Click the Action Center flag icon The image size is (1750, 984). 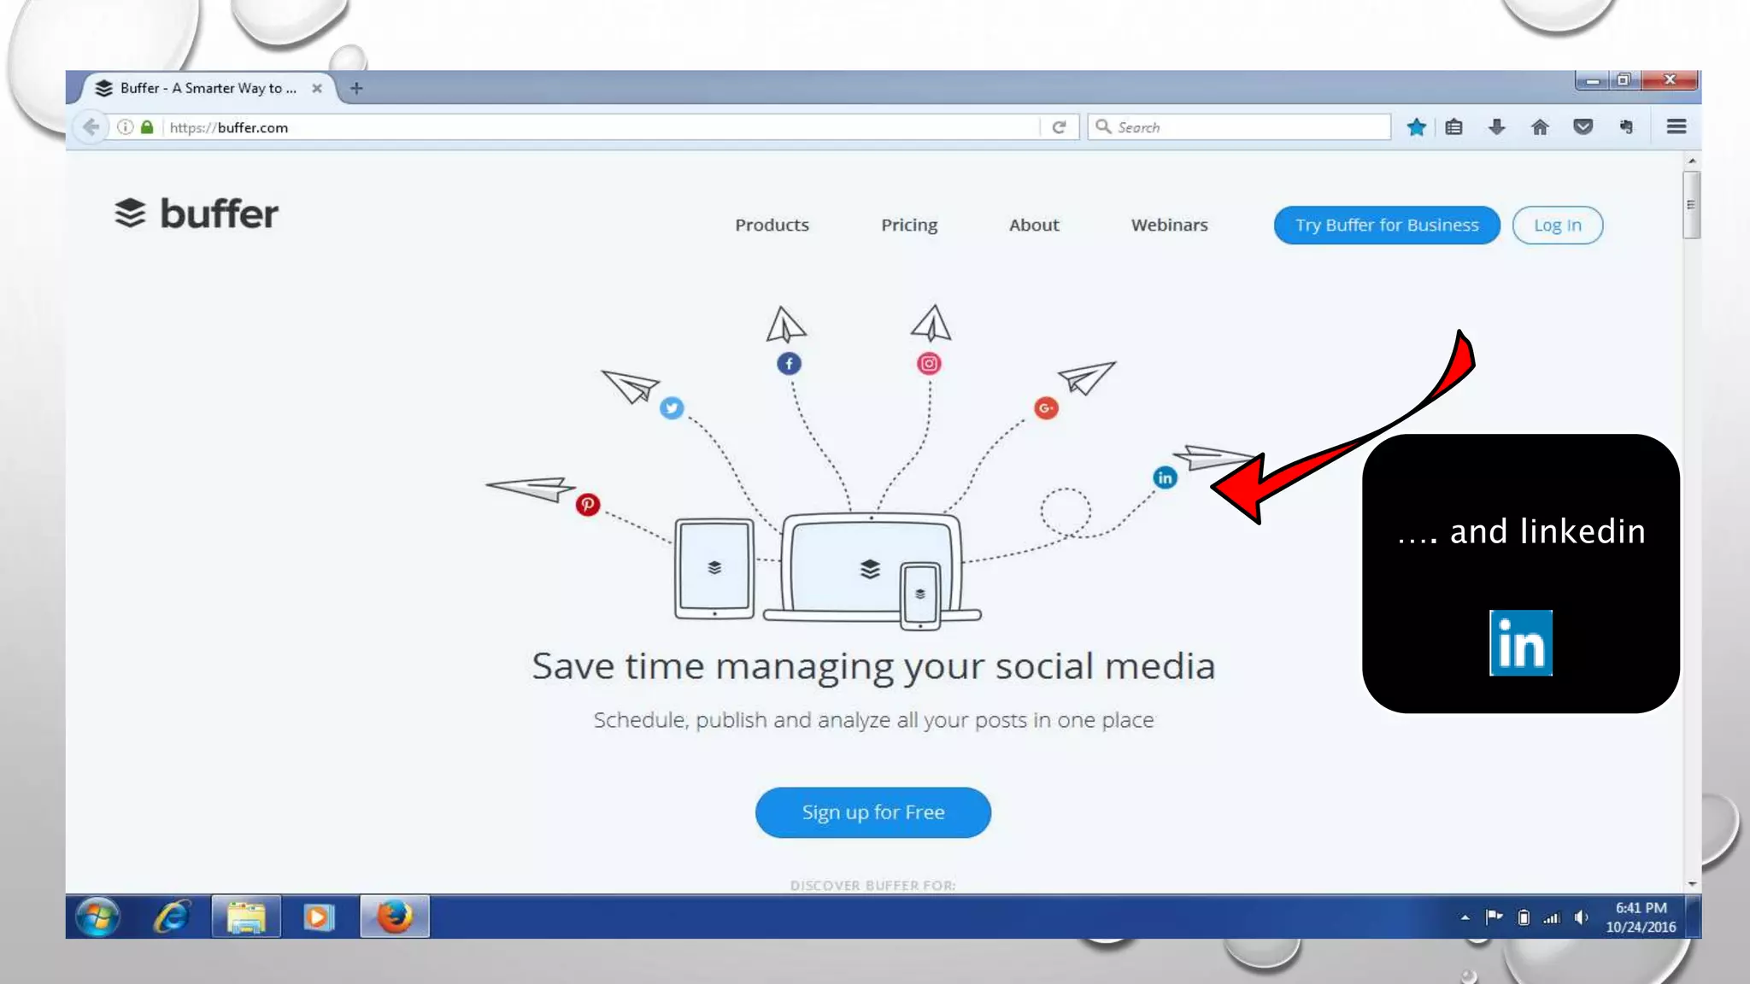point(1494,917)
